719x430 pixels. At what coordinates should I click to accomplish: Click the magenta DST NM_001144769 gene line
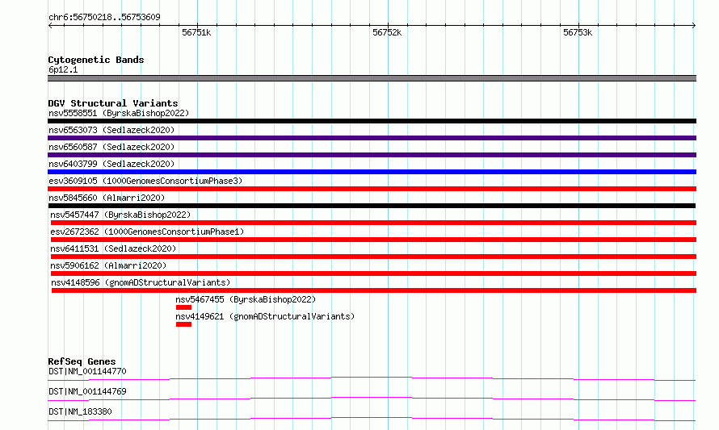(x=372, y=399)
